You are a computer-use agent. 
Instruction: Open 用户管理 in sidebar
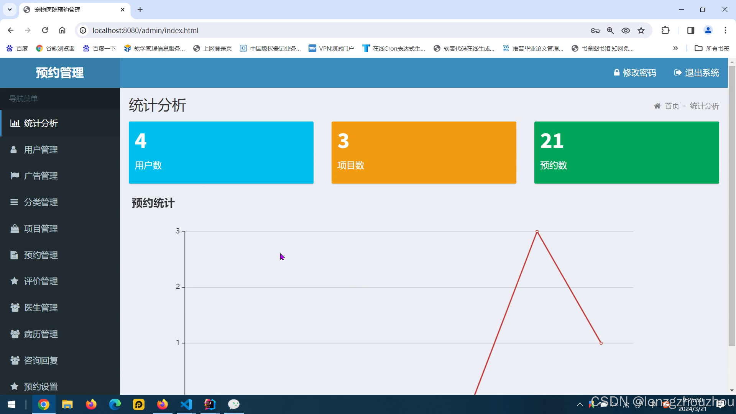[x=41, y=150]
